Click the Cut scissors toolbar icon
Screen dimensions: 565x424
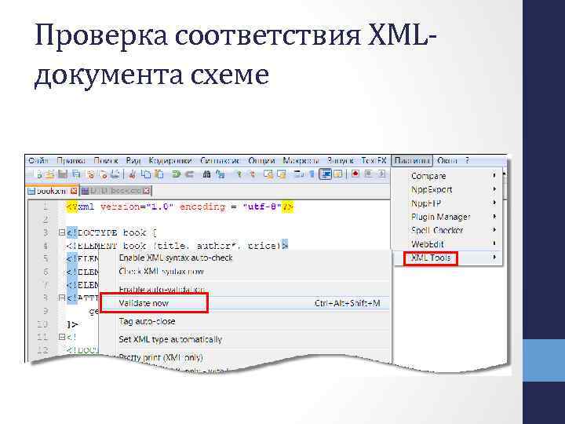tap(132, 174)
